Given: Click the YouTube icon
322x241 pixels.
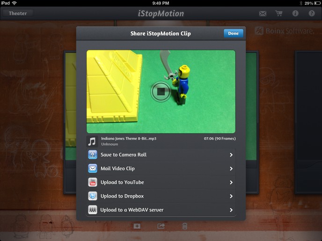Looking at the screenshot, I should pos(93,182).
